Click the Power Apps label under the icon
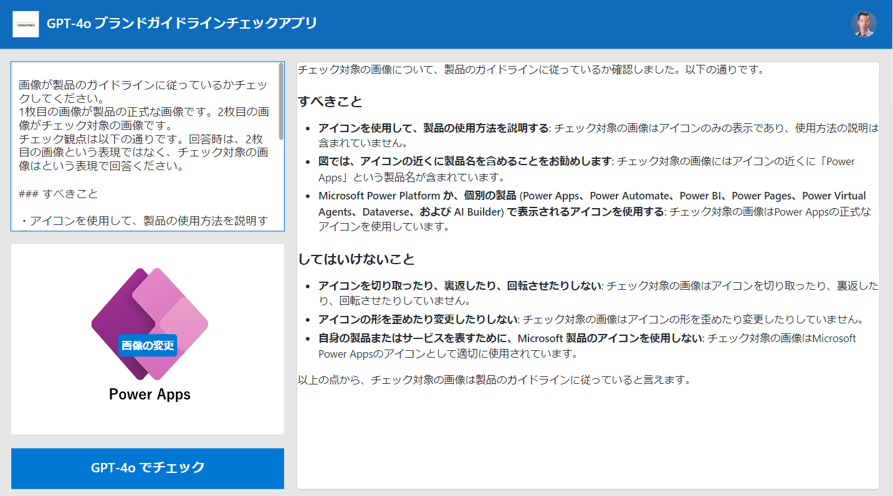This screenshot has width=893, height=496. [150, 394]
